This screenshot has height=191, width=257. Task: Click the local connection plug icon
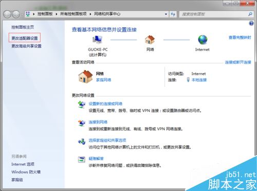tap(188, 79)
